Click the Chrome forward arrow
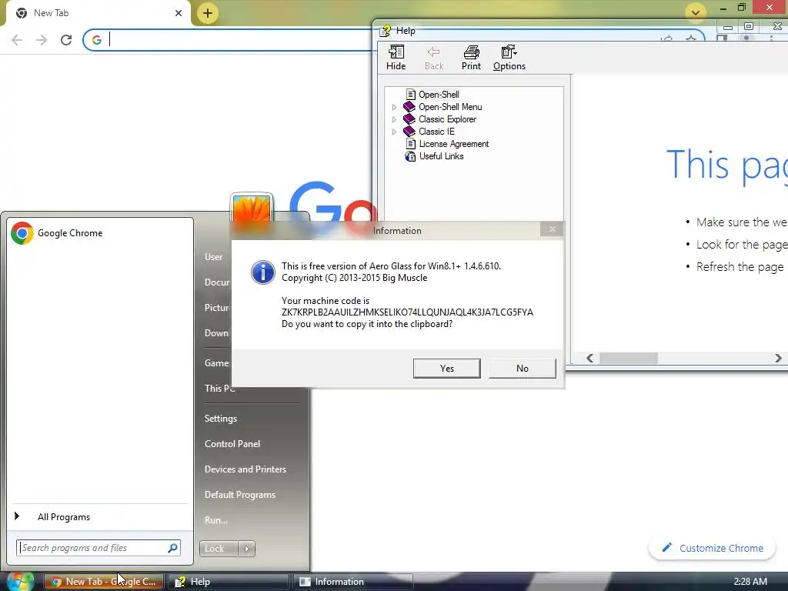 pos(42,40)
